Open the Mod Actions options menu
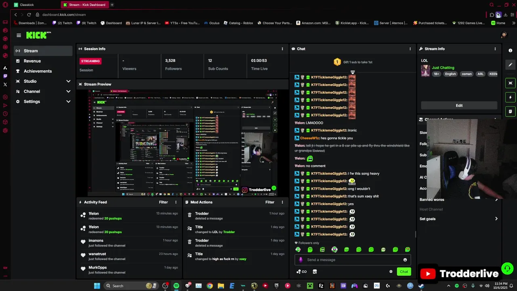This screenshot has height=291, width=517. point(282,202)
